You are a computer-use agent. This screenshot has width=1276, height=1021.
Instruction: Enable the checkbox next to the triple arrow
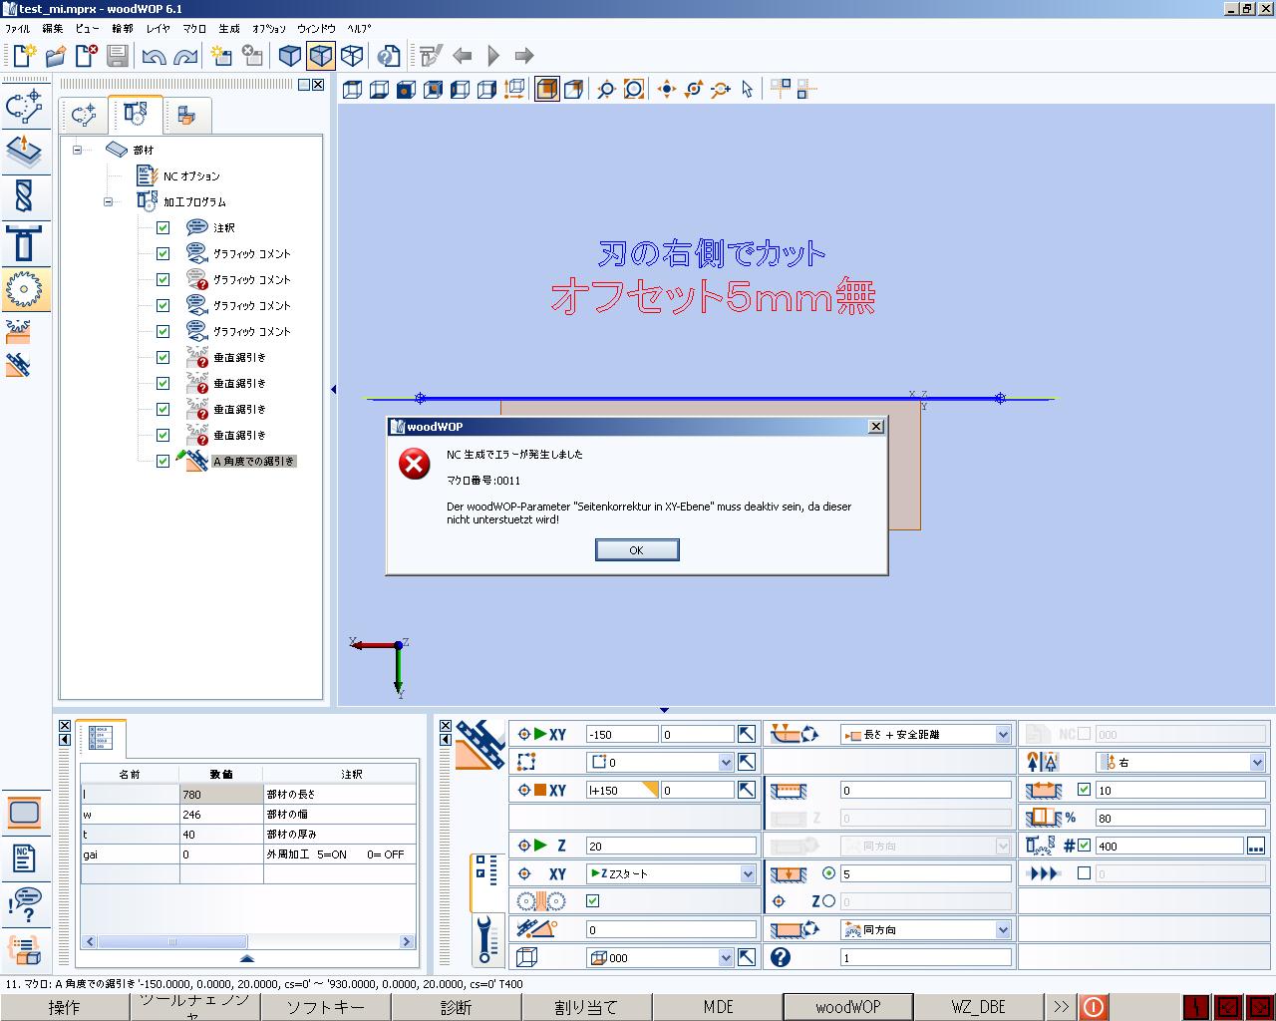(x=1084, y=873)
